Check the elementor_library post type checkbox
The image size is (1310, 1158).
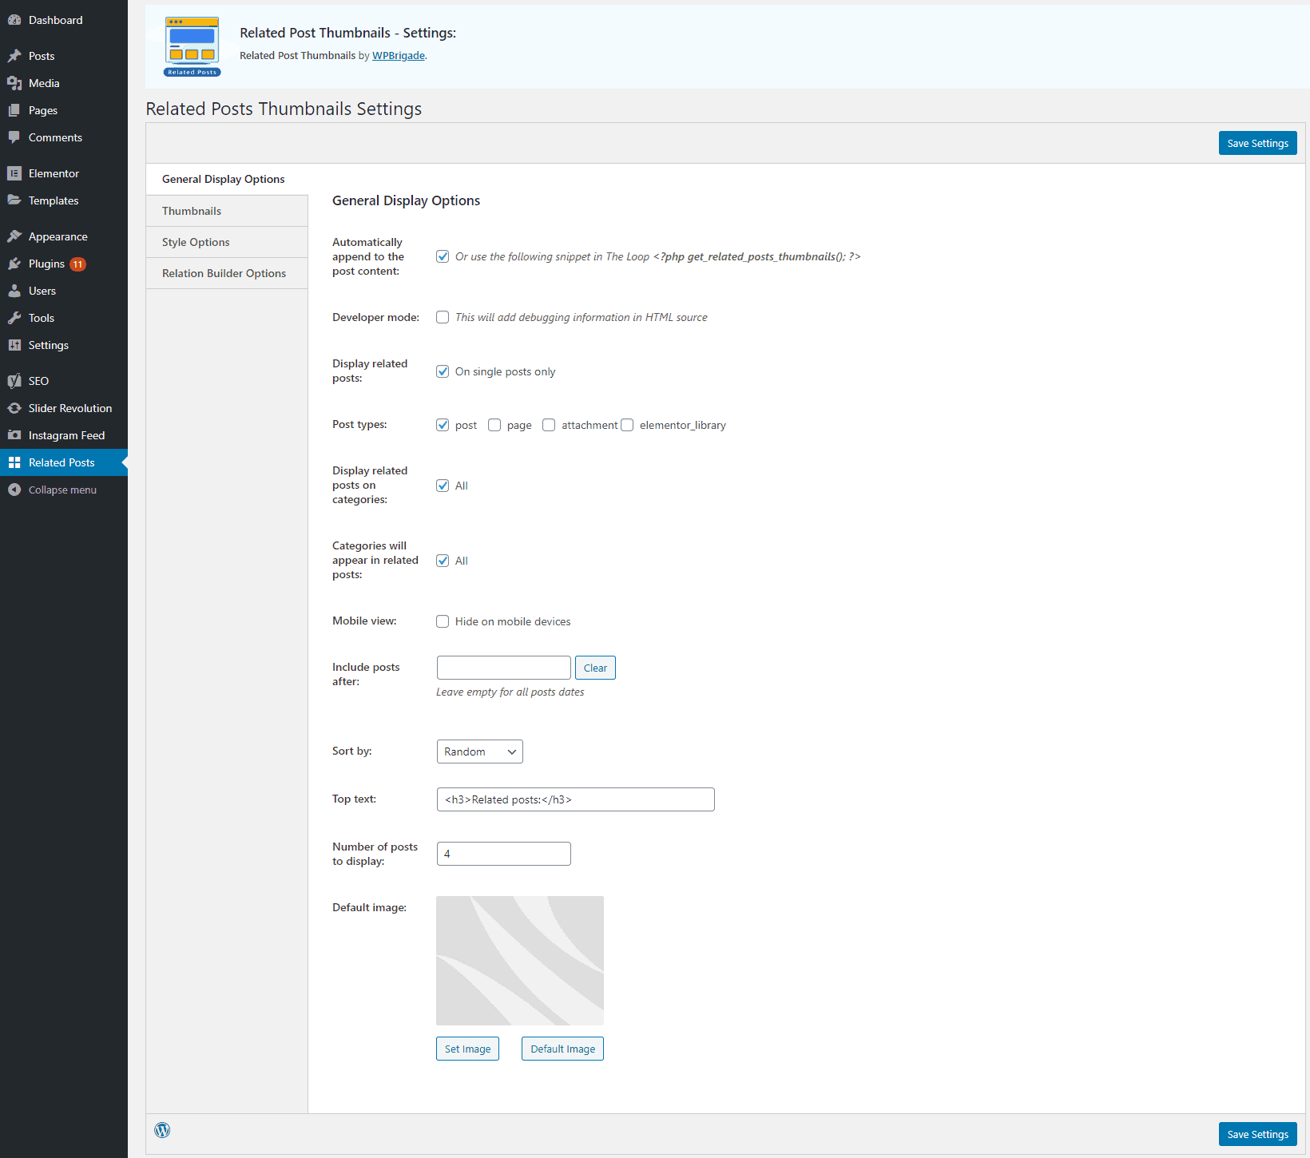627,425
